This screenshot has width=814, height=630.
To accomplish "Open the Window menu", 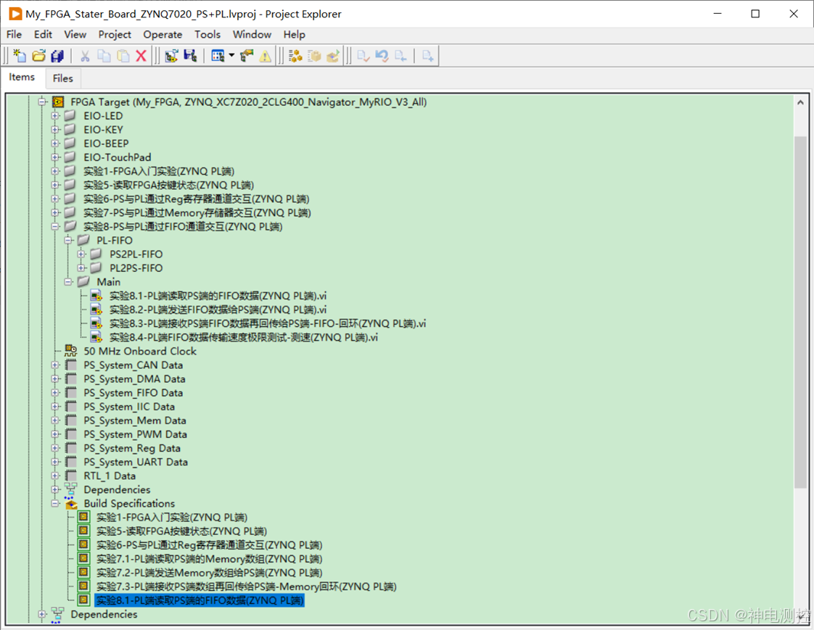I will point(252,34).
